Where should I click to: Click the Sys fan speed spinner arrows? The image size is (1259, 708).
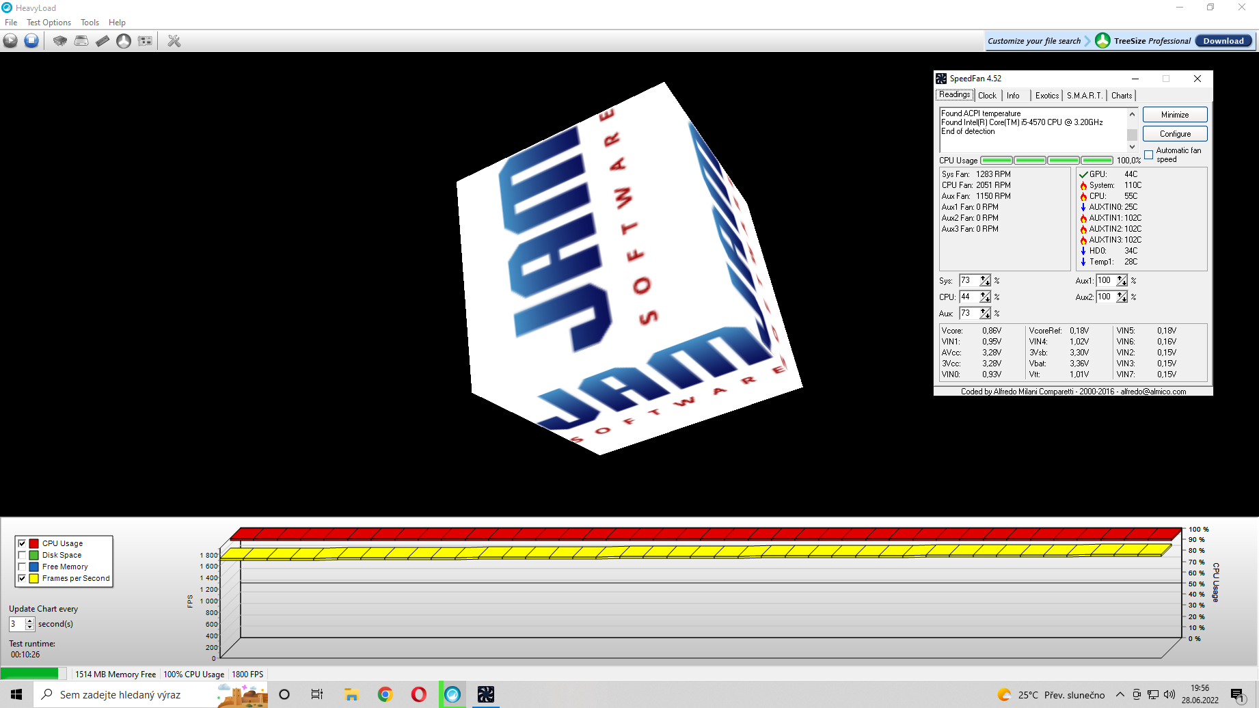point(985,281)
